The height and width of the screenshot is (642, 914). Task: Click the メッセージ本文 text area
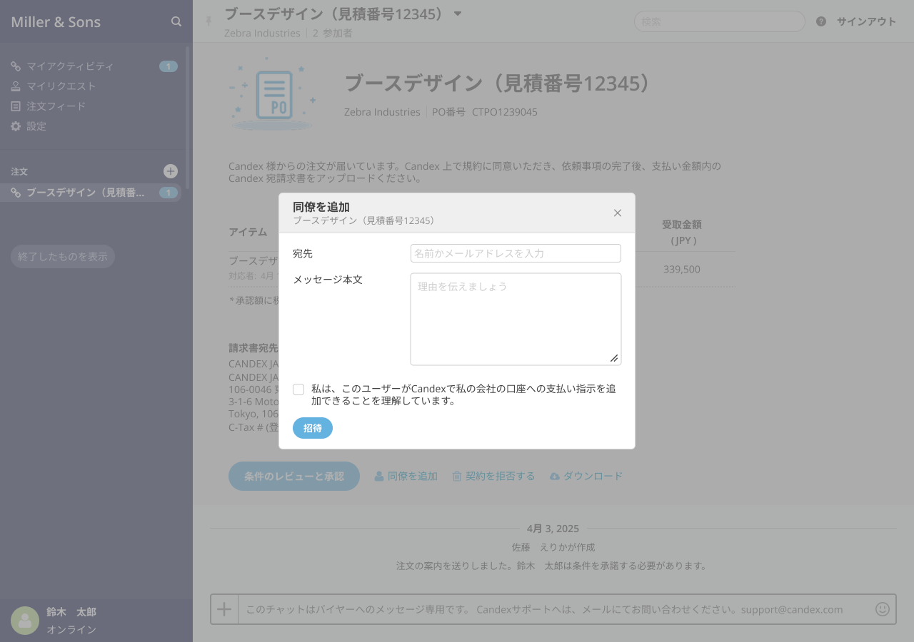coord(516,319)
